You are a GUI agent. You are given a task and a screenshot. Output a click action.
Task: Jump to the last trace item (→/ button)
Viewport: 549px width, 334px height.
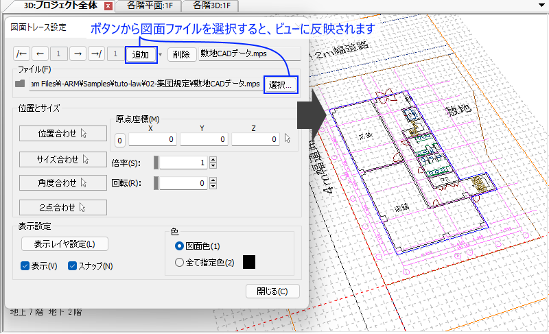coord(97,54)
